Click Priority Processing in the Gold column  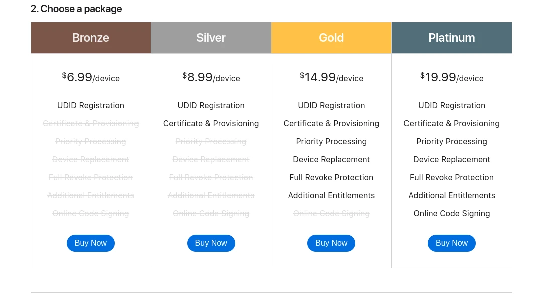point(331,142)
